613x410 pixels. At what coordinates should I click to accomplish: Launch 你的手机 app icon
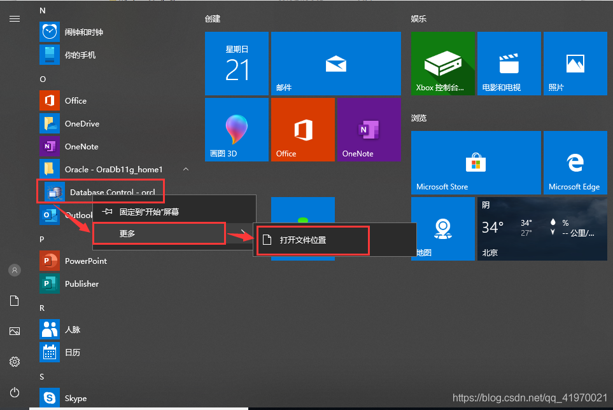click(50, 55)
